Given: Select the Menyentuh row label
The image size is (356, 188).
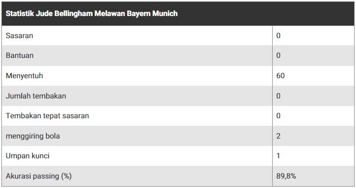Looking at the screenshot, I should [24, 76].
